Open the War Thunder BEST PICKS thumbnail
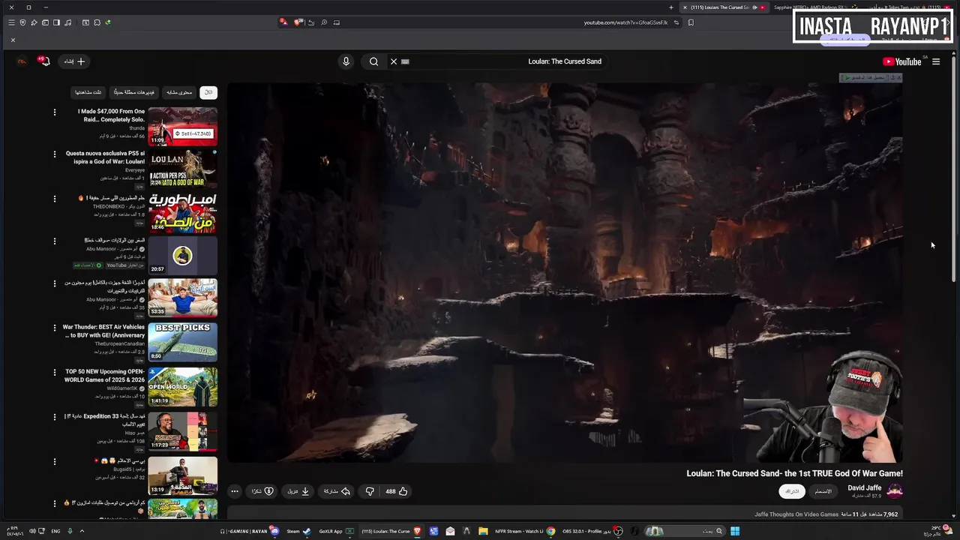The image size is (960, 540). pyautogui.click(x=182, y=341)
